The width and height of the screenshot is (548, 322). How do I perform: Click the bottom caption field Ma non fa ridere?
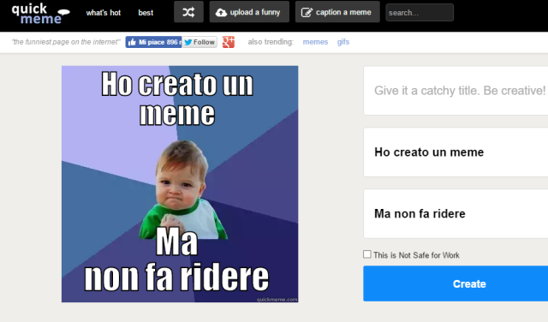coord(456,213)
